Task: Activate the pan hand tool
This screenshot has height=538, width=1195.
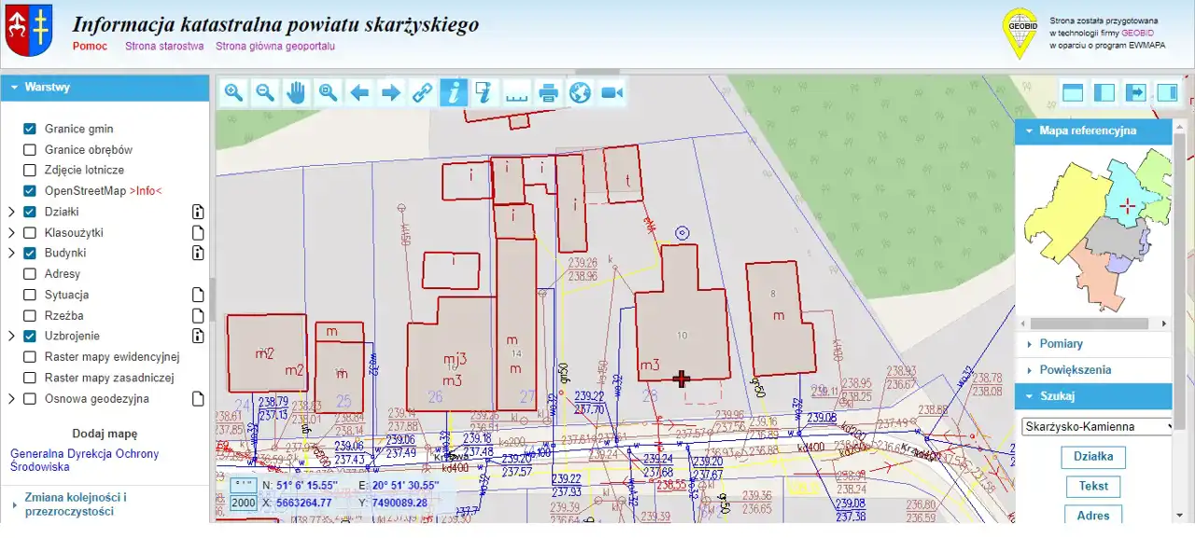Action: click(296, 92)
